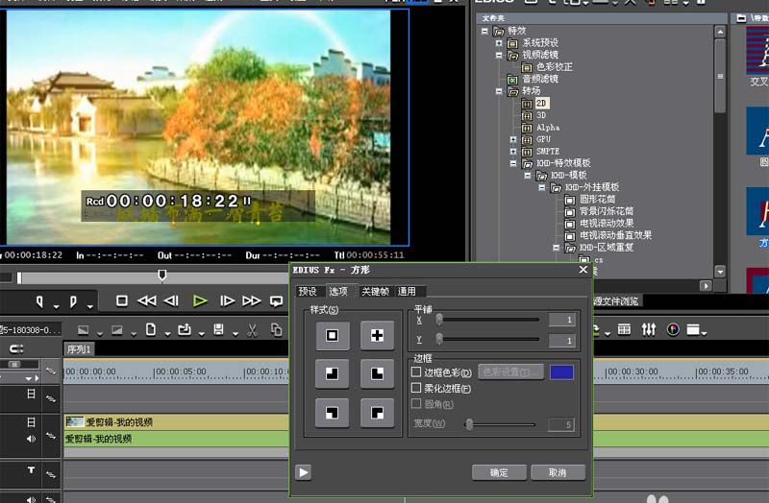Open the audio mixer sliders icon
Viewport: 769px width, 503px height.
pyautogui.click(x=648, y=329)
